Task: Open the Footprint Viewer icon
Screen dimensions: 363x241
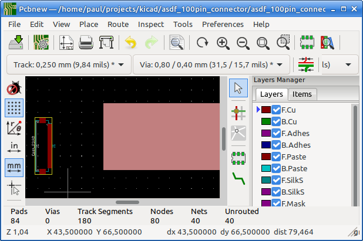Action: coord(327,42)
